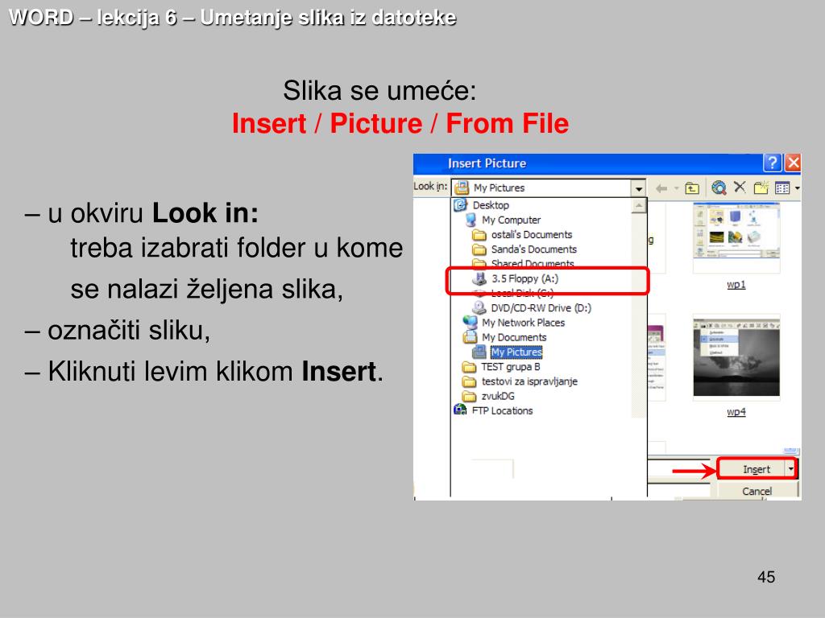The width and height of the screenshot is (825, 618).
Task: Click the dialog Help question mark button
Action: pyautogui.click(x=772, y=163)
